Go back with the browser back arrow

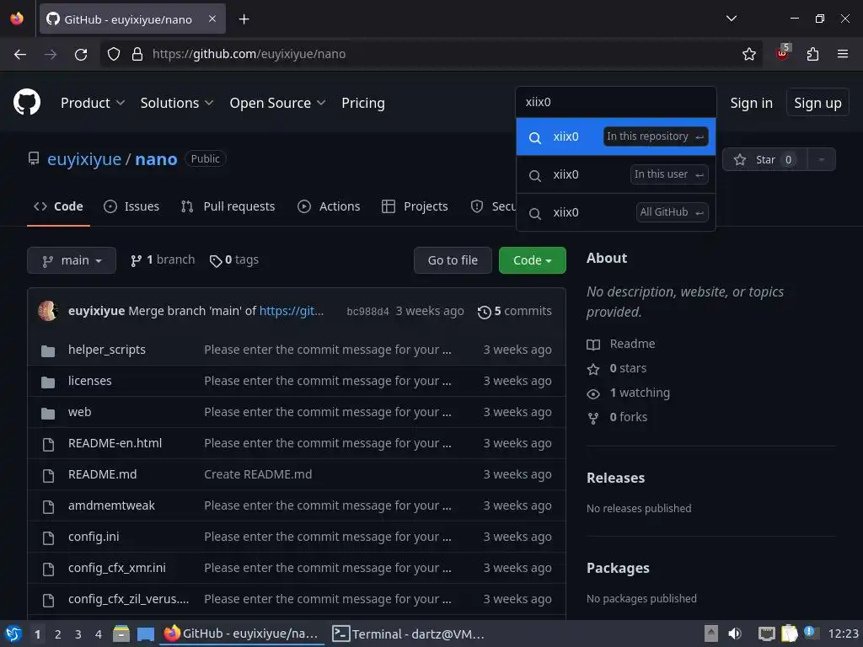(x=20, y=54)
